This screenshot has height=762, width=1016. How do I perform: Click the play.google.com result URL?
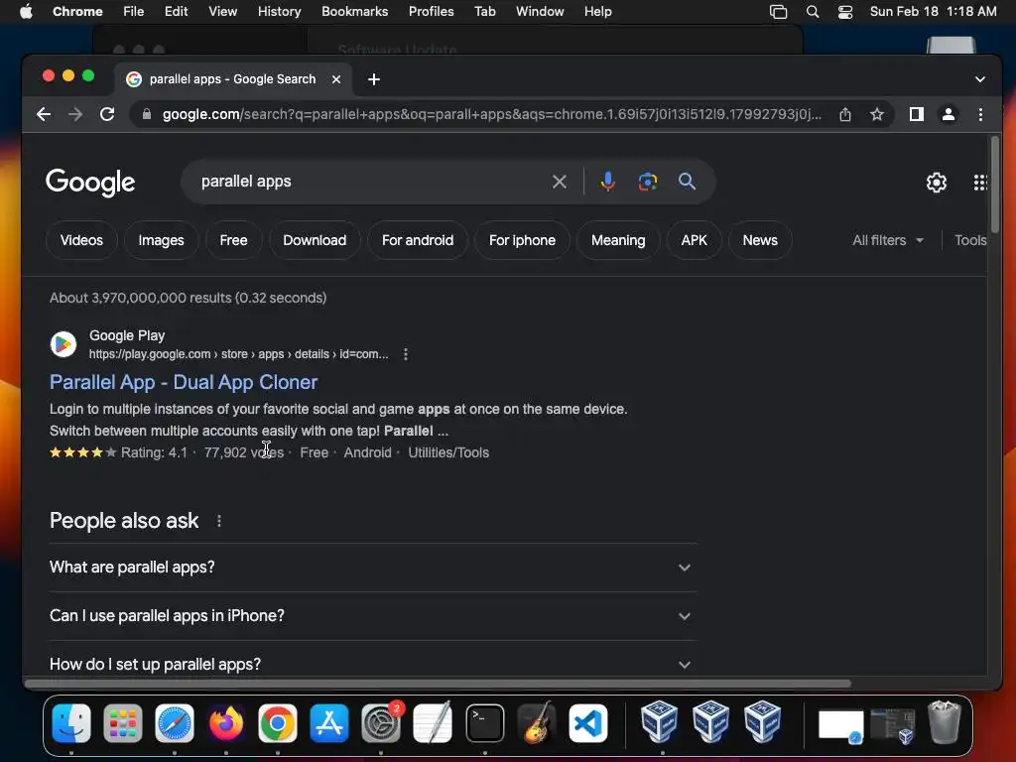(x=238, y=354)
